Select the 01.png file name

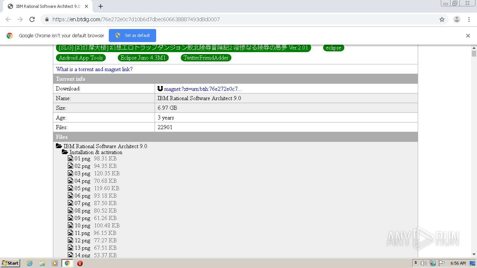(82, 159)
